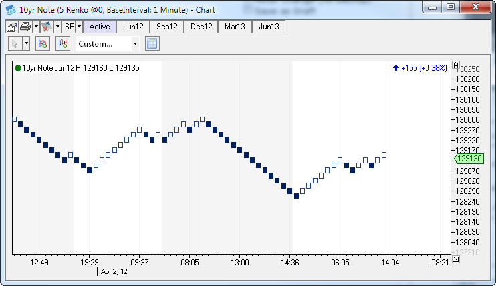The width and height of the screenshot is (496, 286).
Task: Click the resize arrow icon at chart corner
Action: [456, 259]
